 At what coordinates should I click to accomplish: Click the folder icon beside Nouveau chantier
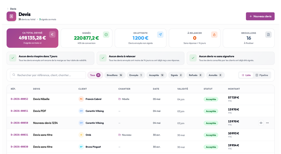click(119, 135)
